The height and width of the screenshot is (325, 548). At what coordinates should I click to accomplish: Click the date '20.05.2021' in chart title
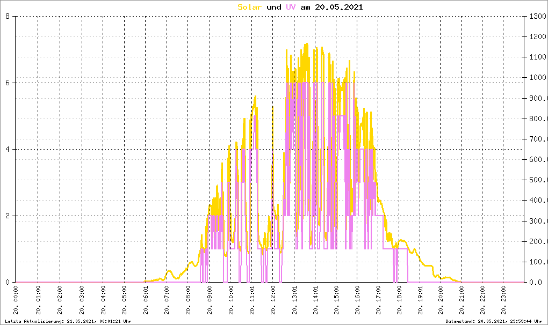[x=338, y=7]
